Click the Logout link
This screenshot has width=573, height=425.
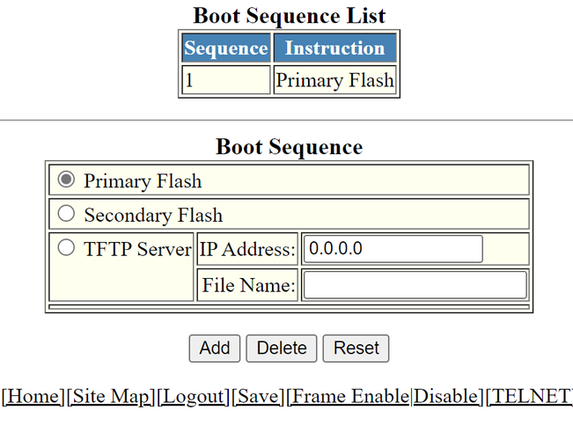tap(194, 397)
